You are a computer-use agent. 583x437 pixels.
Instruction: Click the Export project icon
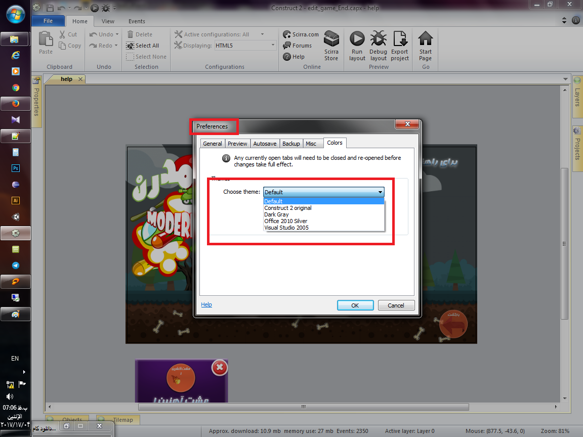(400, 38)
